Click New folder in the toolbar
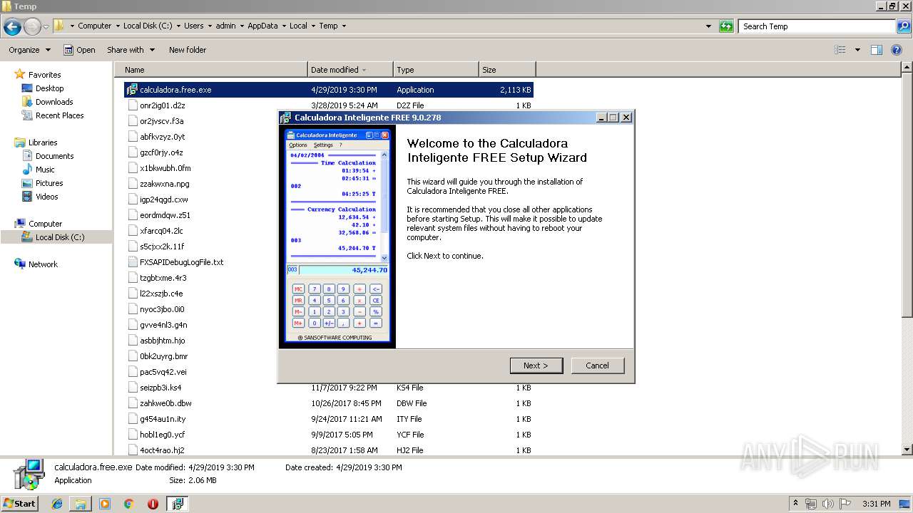This screenshot has width=913, height=513. coord(188,50)
